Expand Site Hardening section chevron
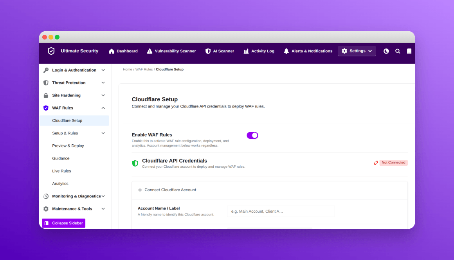454x260 pixels. click(103, 95)
